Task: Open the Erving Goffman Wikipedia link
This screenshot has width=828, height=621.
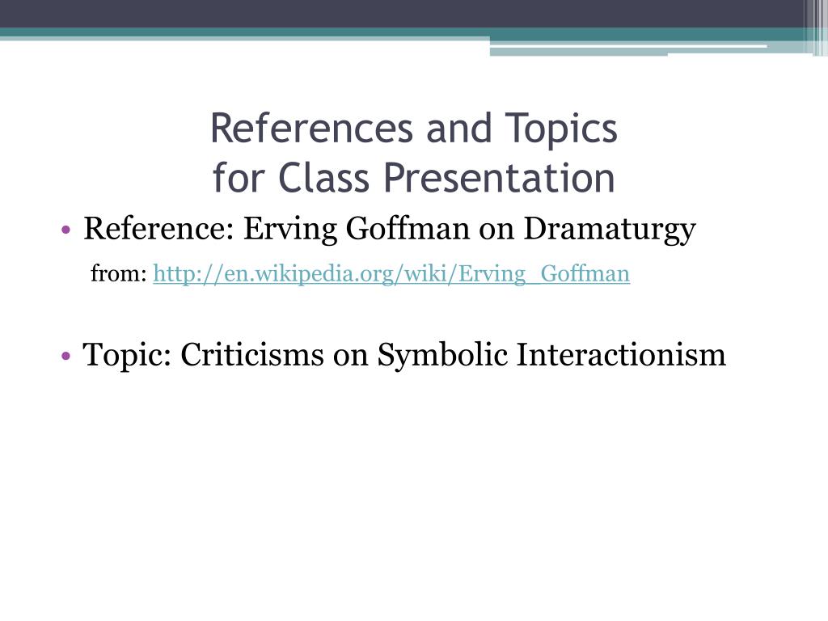Action: (x=391, y=274)
